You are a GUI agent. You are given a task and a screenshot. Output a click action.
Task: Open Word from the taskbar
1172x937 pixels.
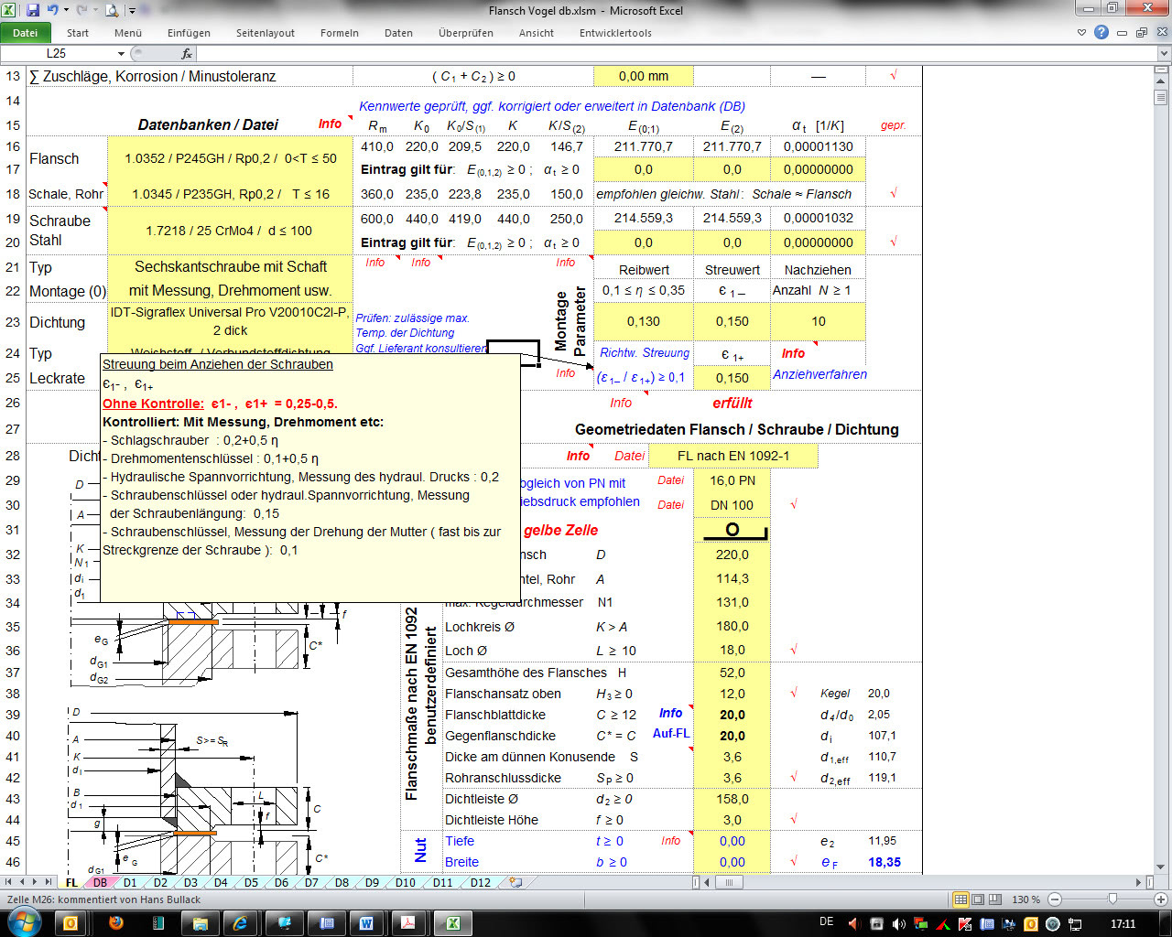coord(366,922)
